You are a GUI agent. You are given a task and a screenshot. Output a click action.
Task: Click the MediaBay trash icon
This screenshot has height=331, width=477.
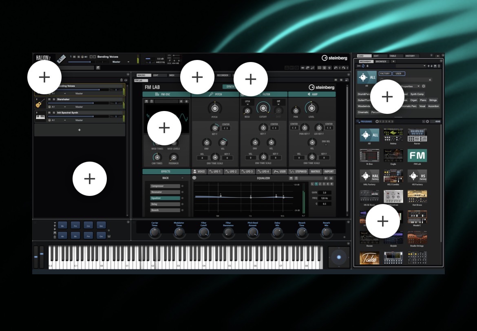point(439,66)
